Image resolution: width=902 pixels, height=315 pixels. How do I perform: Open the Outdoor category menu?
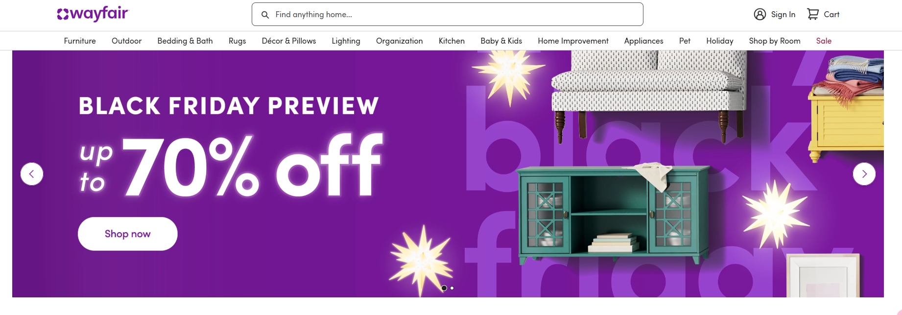126,41
